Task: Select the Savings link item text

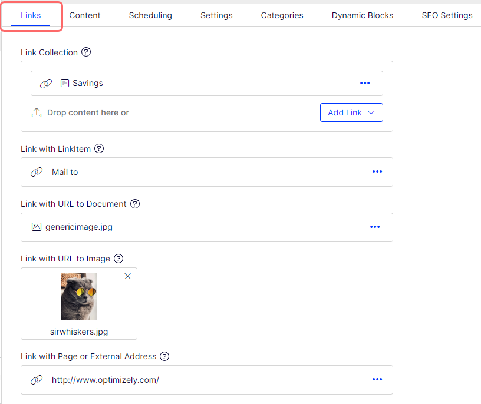Action: (88, 83)
